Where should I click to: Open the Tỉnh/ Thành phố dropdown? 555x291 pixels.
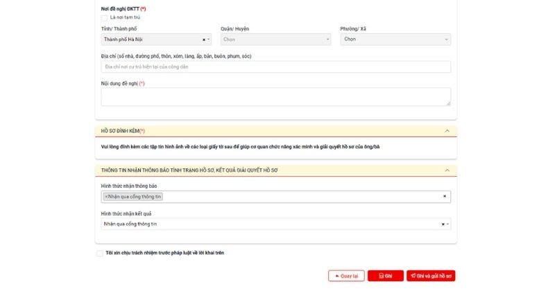(156, 39)
